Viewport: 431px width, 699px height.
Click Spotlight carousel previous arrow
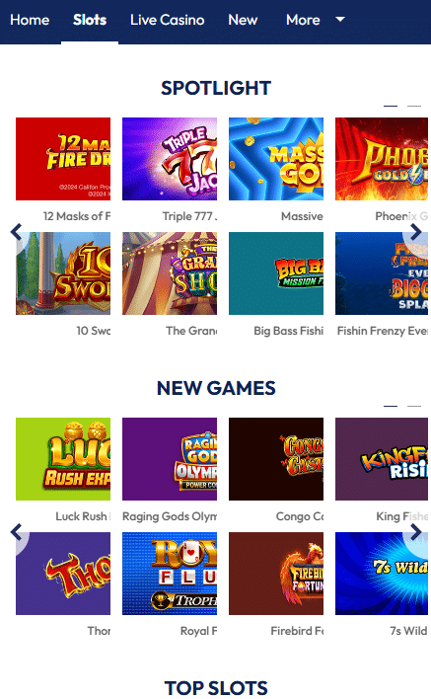(x=16, y=232)
